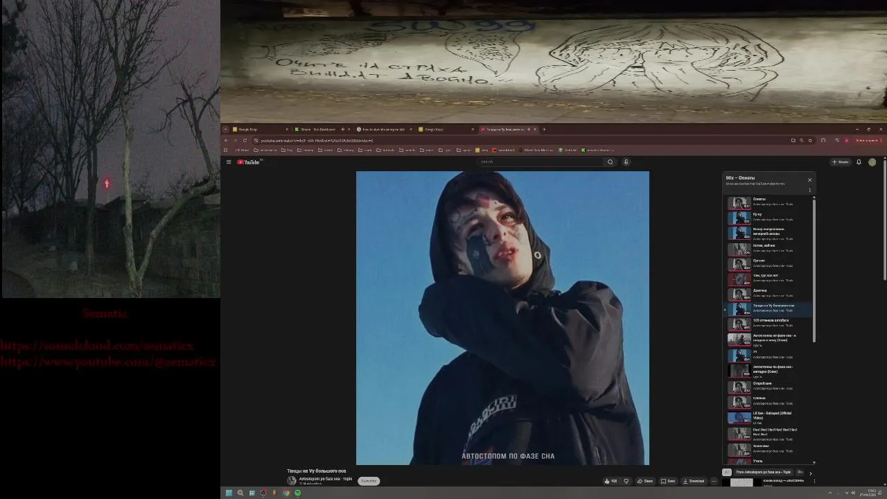Show more filter chips with right chevron
The width and height of the screenshot is (887, 499).
[x=810, y=473]
